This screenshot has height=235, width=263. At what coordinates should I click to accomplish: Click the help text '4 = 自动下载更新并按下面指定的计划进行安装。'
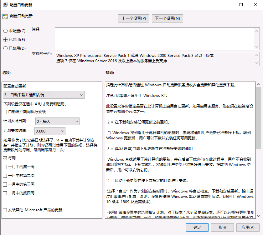[148, 181]
